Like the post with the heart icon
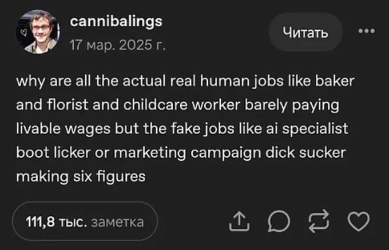 [x=359, y=221]
